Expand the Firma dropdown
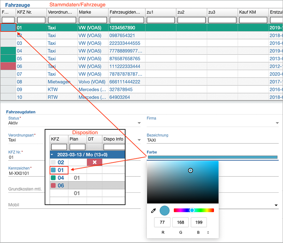 pos(277,123)
